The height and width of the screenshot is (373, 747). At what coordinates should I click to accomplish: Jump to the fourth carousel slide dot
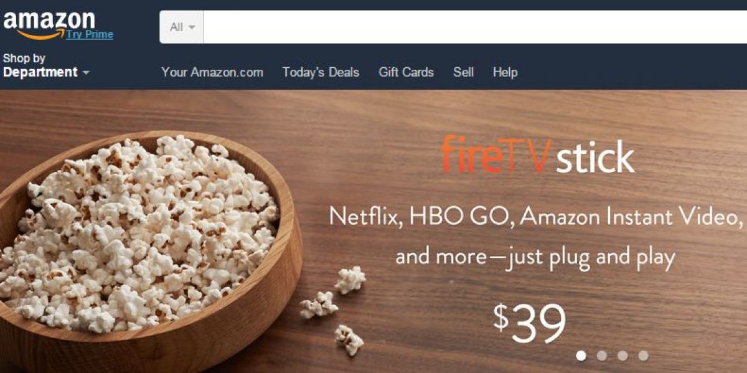[x=643, y=356]
